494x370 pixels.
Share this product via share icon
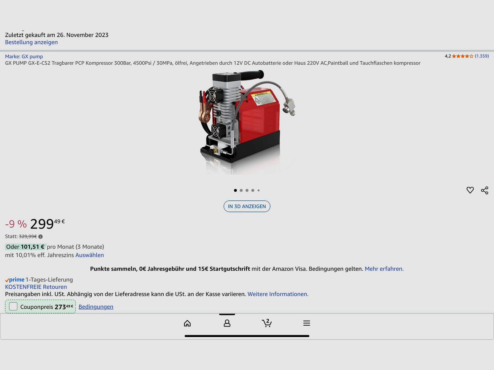[485, 190]
